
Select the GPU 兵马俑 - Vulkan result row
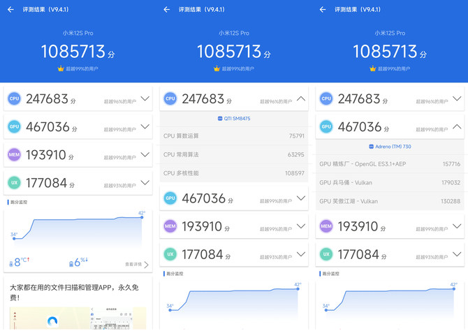click(x=389, y=182)
